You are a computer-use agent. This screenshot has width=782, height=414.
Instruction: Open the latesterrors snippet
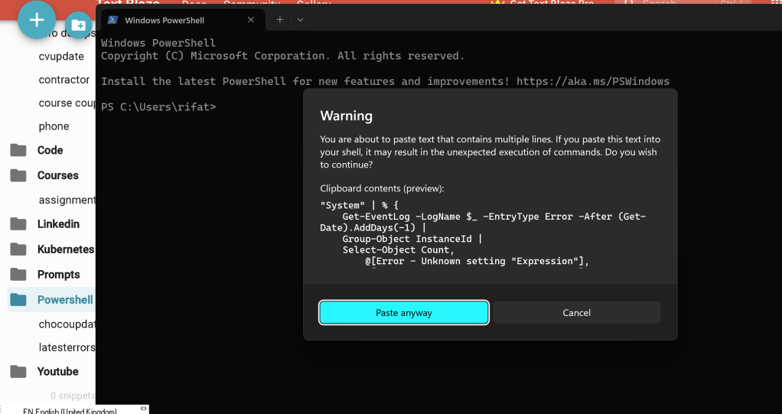(67, 347)
